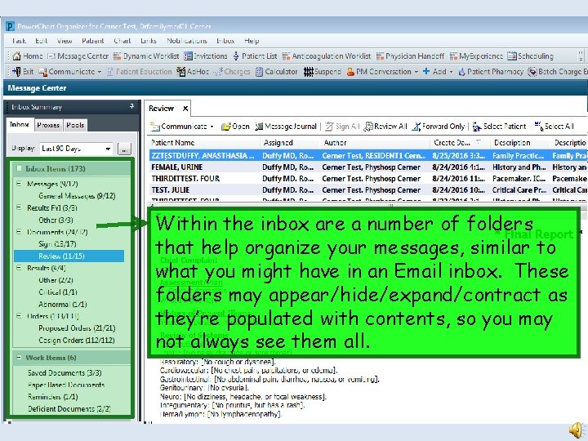This screenshot has height=441, width=588.
Task: Select the FEMALE, URINE row
Action: 368,167
